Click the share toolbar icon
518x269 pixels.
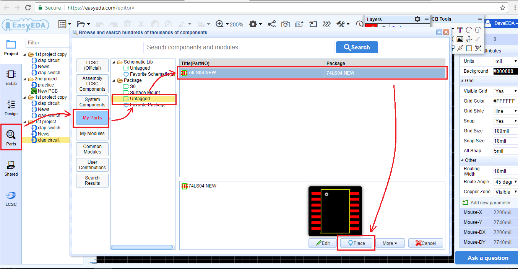(x=272, y=24)
